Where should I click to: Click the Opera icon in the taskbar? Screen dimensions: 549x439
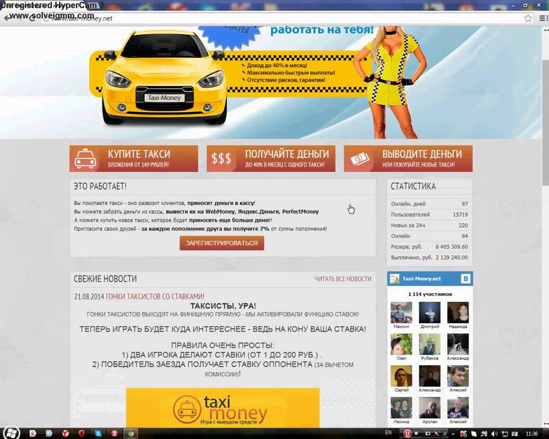[81, 433]
